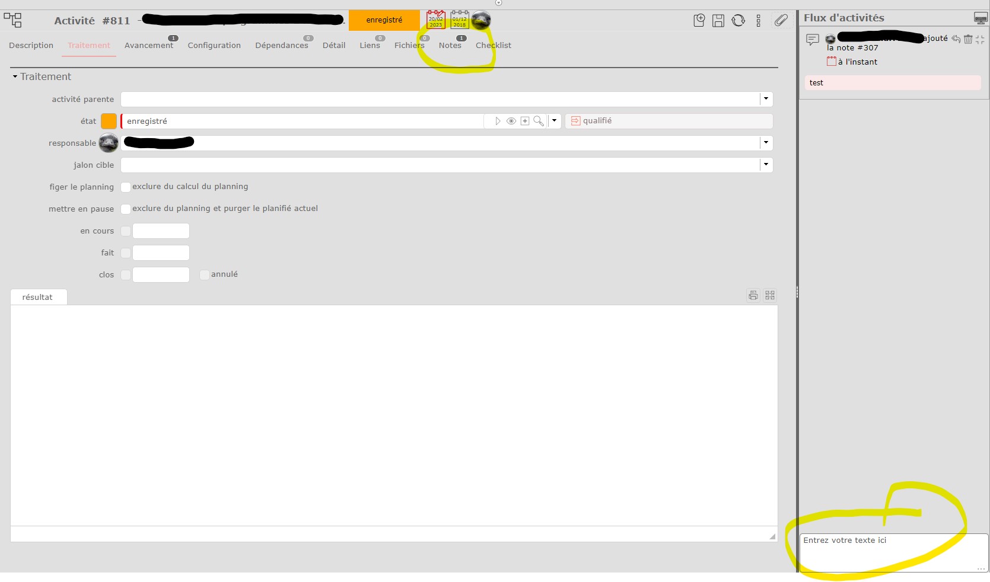Click the user avatar in the activity header
990x582 pixels.
pyautogui.click(x=481, y=20)
